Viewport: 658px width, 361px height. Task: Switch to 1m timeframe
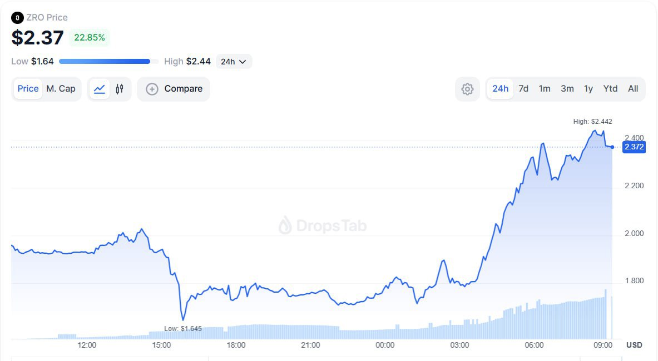545,89
